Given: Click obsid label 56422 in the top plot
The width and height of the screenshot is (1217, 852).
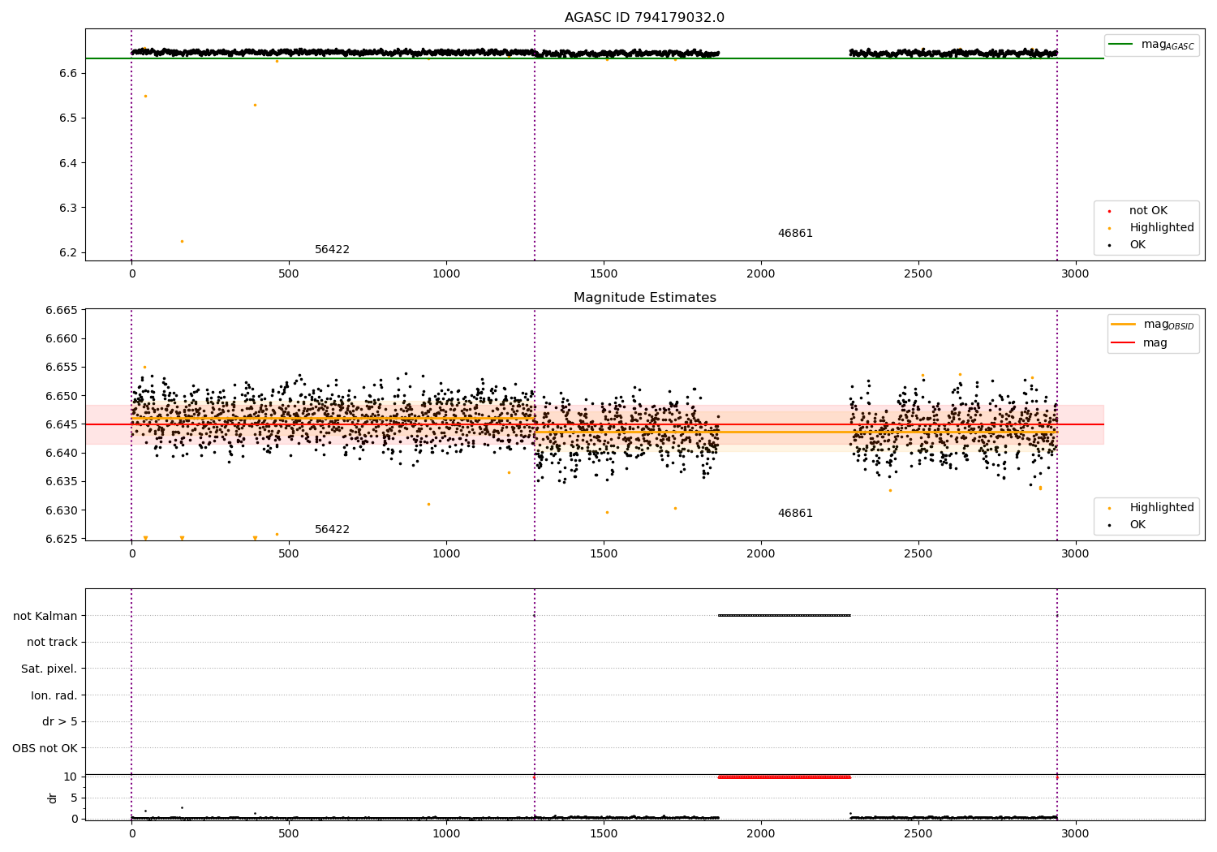Looking at the screenshot, I should click(x=332, y=250).
